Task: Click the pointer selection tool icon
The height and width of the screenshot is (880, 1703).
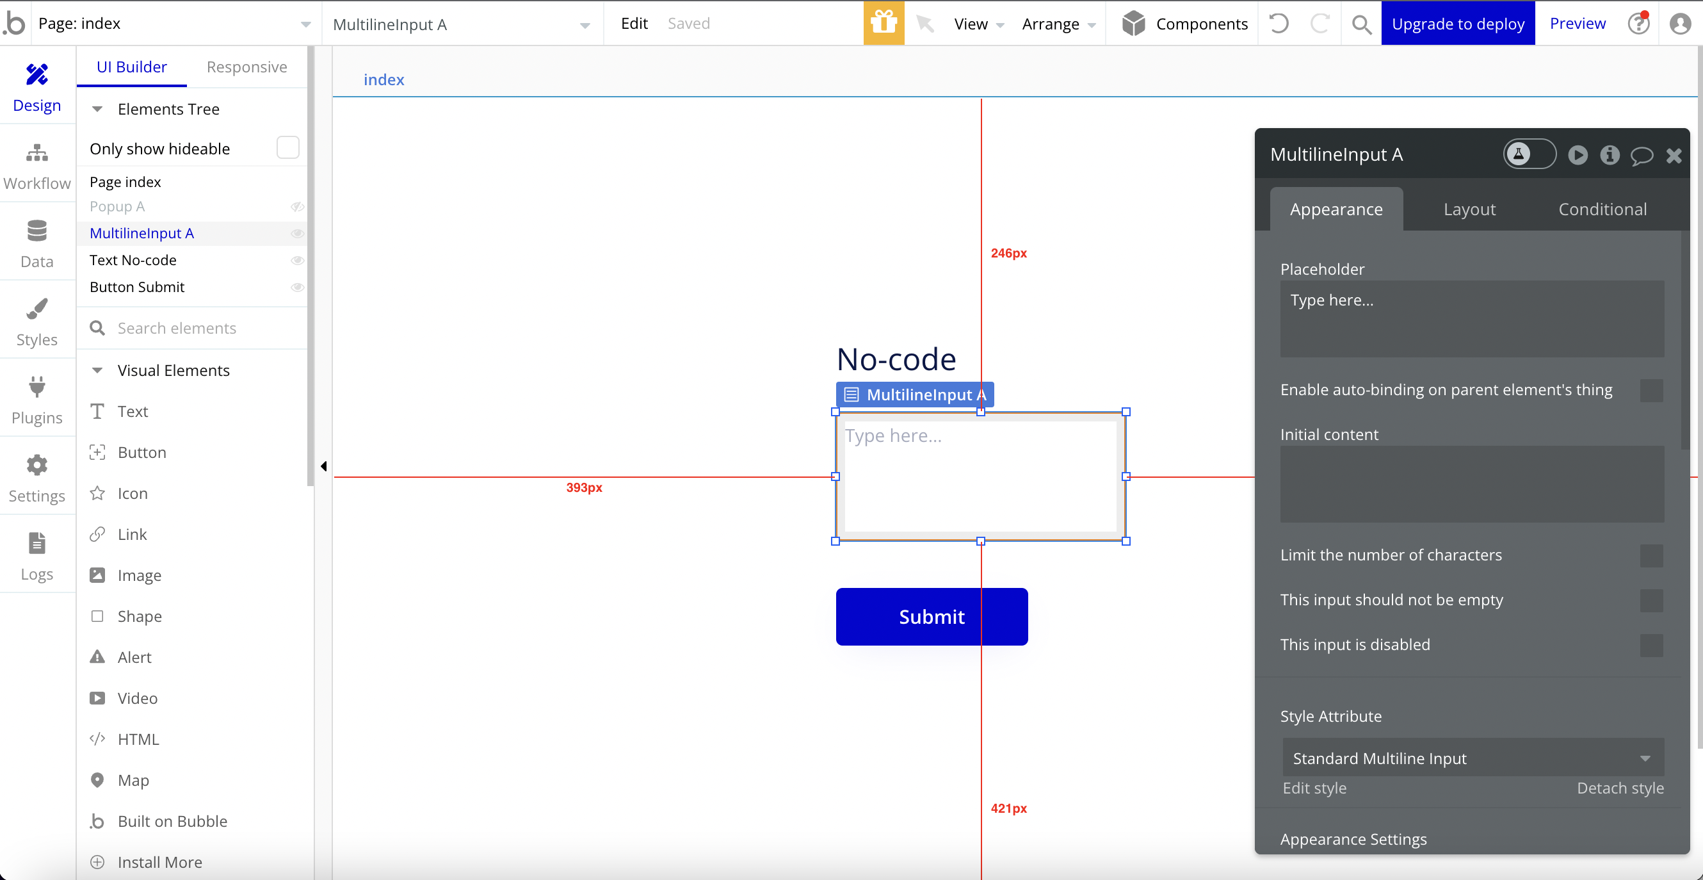Action: pos(925,24)
